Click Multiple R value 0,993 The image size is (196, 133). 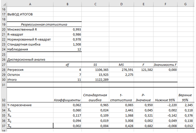[x=67, y=30]
